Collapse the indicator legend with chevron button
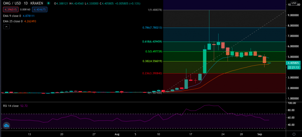The height and width of the screenshot is (137, 302). 6,27
